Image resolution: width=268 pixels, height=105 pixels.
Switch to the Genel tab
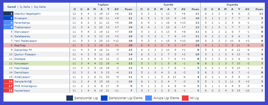12,7
